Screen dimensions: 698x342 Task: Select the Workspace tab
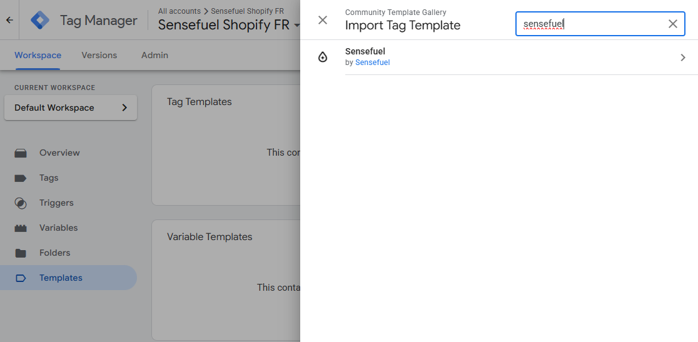coord(38,55)
